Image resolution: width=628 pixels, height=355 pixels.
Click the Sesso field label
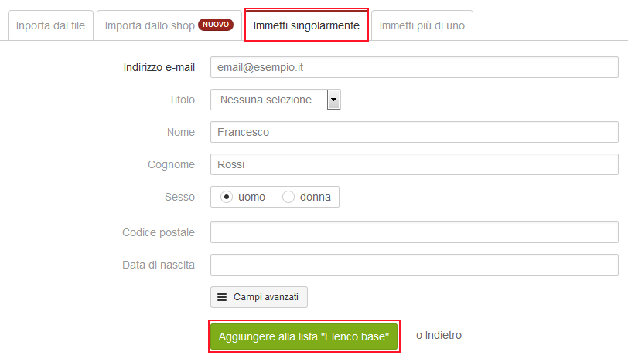point(180,197)
